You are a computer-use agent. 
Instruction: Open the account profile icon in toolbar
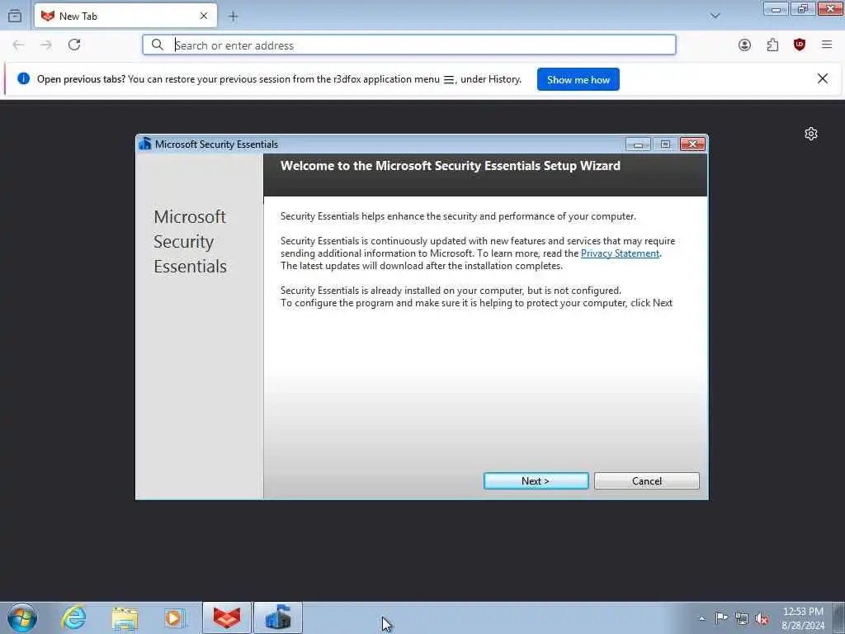(x=744, y=45)
